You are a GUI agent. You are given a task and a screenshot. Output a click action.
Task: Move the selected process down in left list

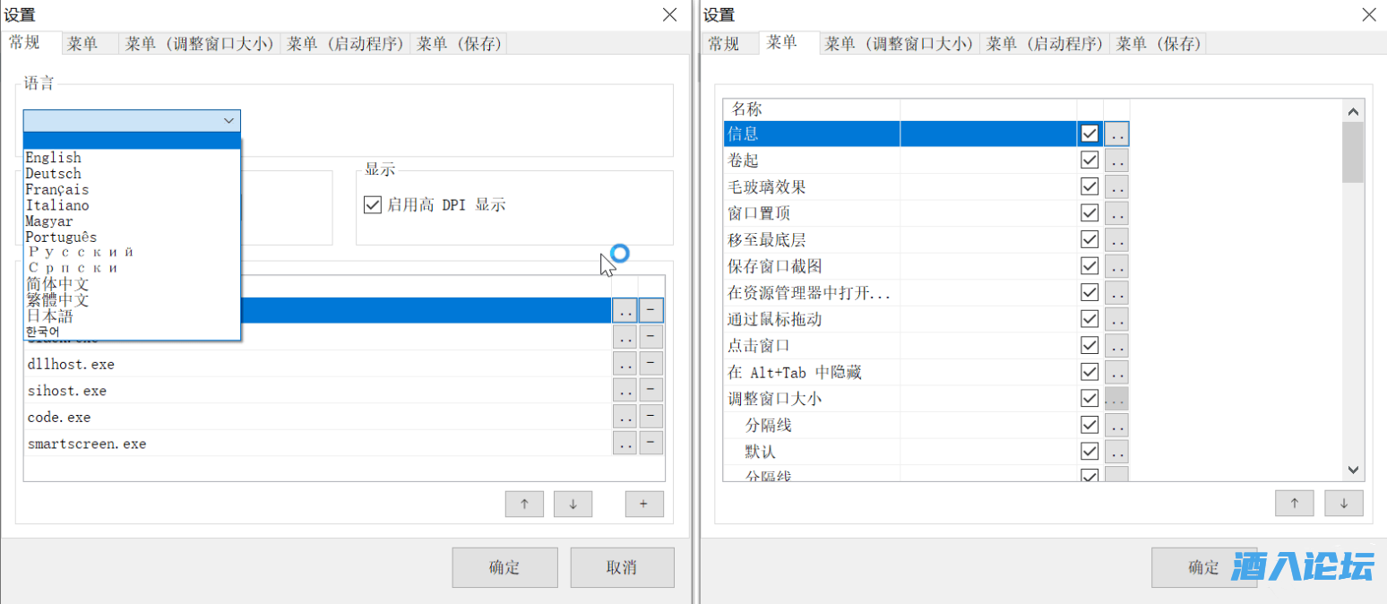point(573,504)
